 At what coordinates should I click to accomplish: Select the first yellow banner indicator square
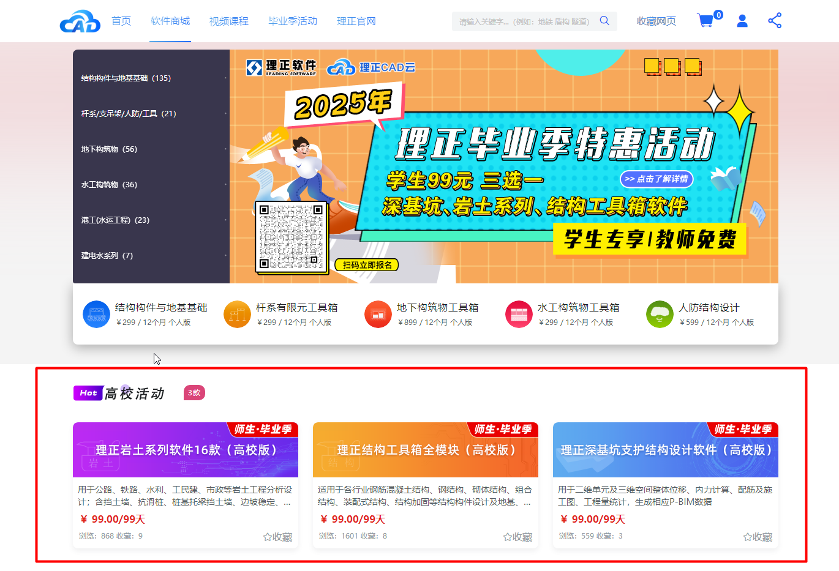(652, 66)
